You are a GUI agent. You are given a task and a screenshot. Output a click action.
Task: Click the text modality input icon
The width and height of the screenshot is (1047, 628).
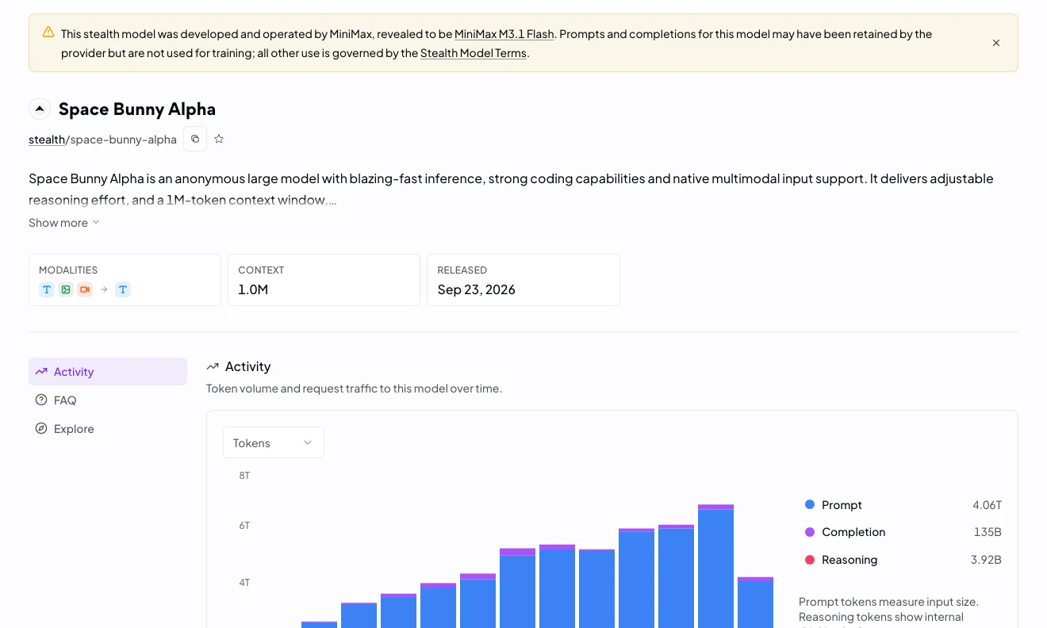pyautogui.click(x=47, y=289)
